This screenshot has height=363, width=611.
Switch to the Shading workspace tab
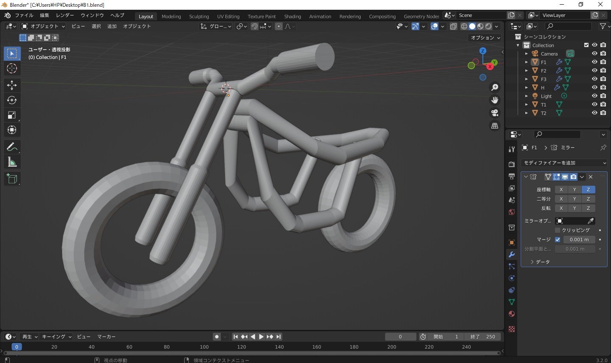click(x=293, y=16)
